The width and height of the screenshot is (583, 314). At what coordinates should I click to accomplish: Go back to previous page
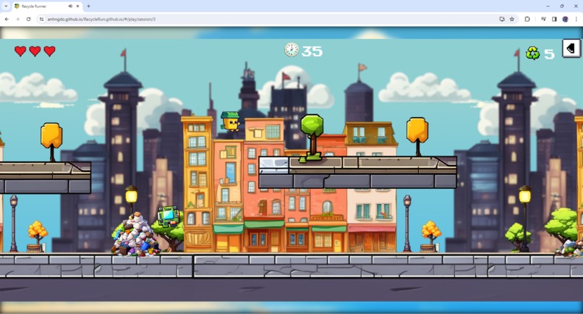click(7, 19)
